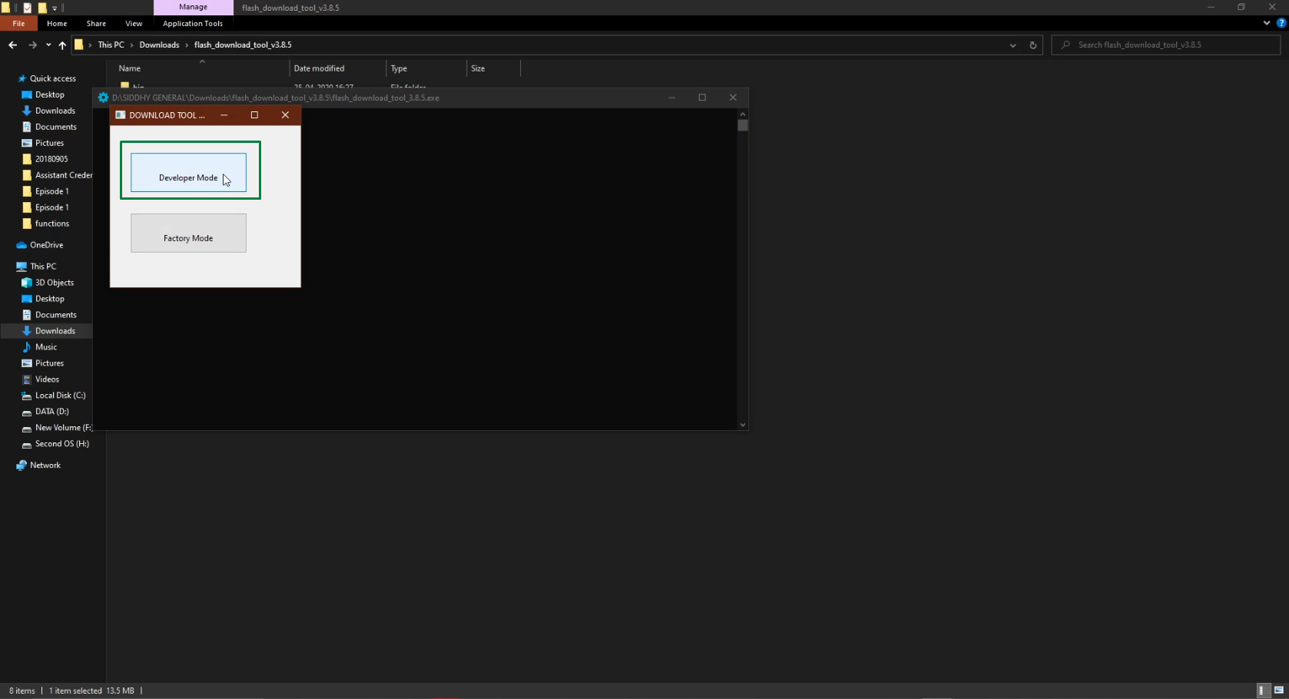Open OneDrive from the sidebar
The height and width of the screenshot is (699, 1289).
(x=45, y=245)
